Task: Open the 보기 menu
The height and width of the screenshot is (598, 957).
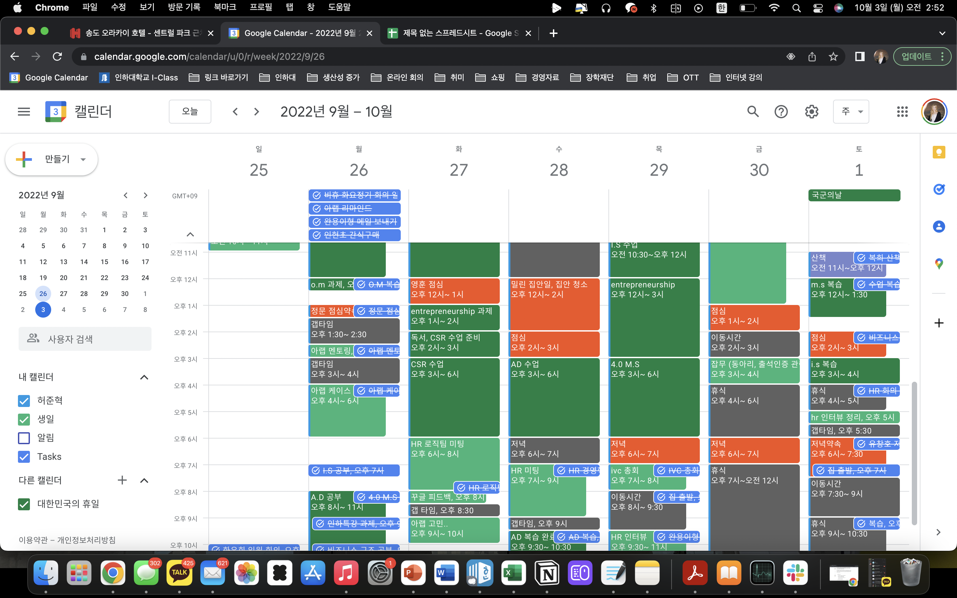Action: click(x=147, y=8)
